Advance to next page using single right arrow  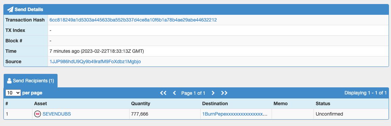213,93
